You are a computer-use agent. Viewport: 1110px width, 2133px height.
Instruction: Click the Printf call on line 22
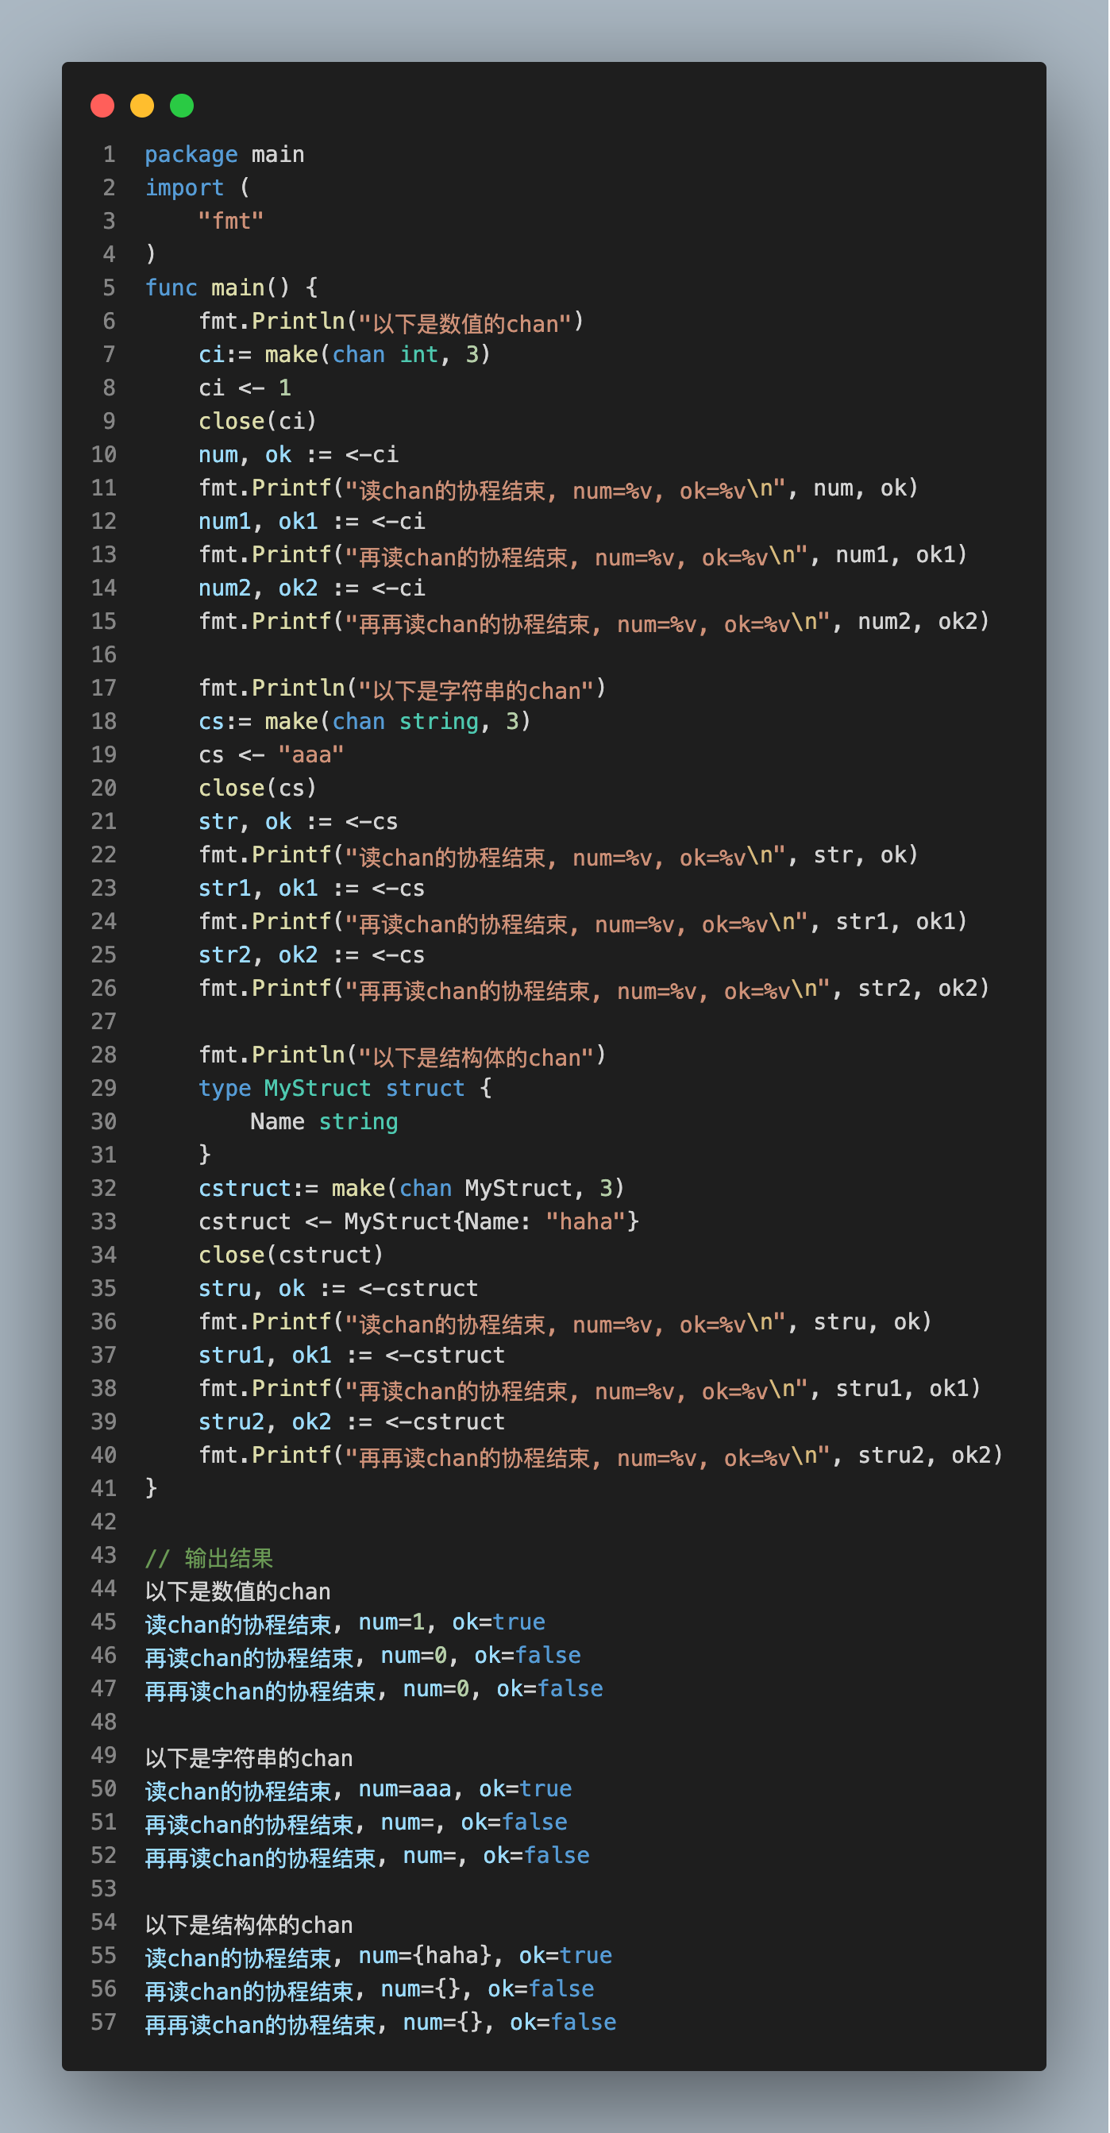tap(559, 856)
